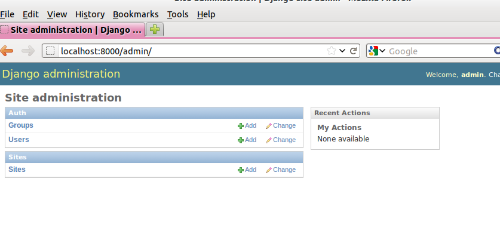Screen dimensions: 500x228
Task: Open the Groups model link
Action: (x=21, y=125)
